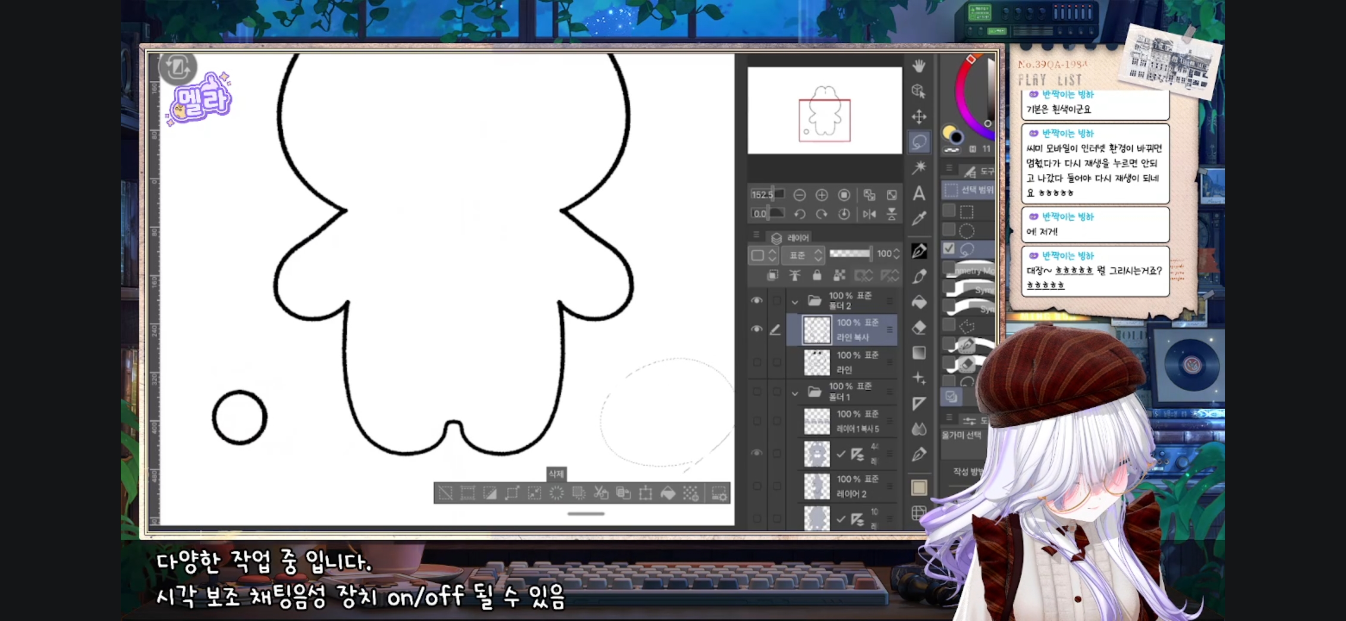
Task: Check the rectangle selection sub tool checkbox
Action: click(x=949, y=210)
